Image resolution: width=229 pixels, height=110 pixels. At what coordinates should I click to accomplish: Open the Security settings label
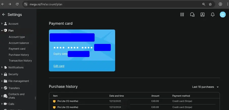pyautogui.click(x=13, y=74)
